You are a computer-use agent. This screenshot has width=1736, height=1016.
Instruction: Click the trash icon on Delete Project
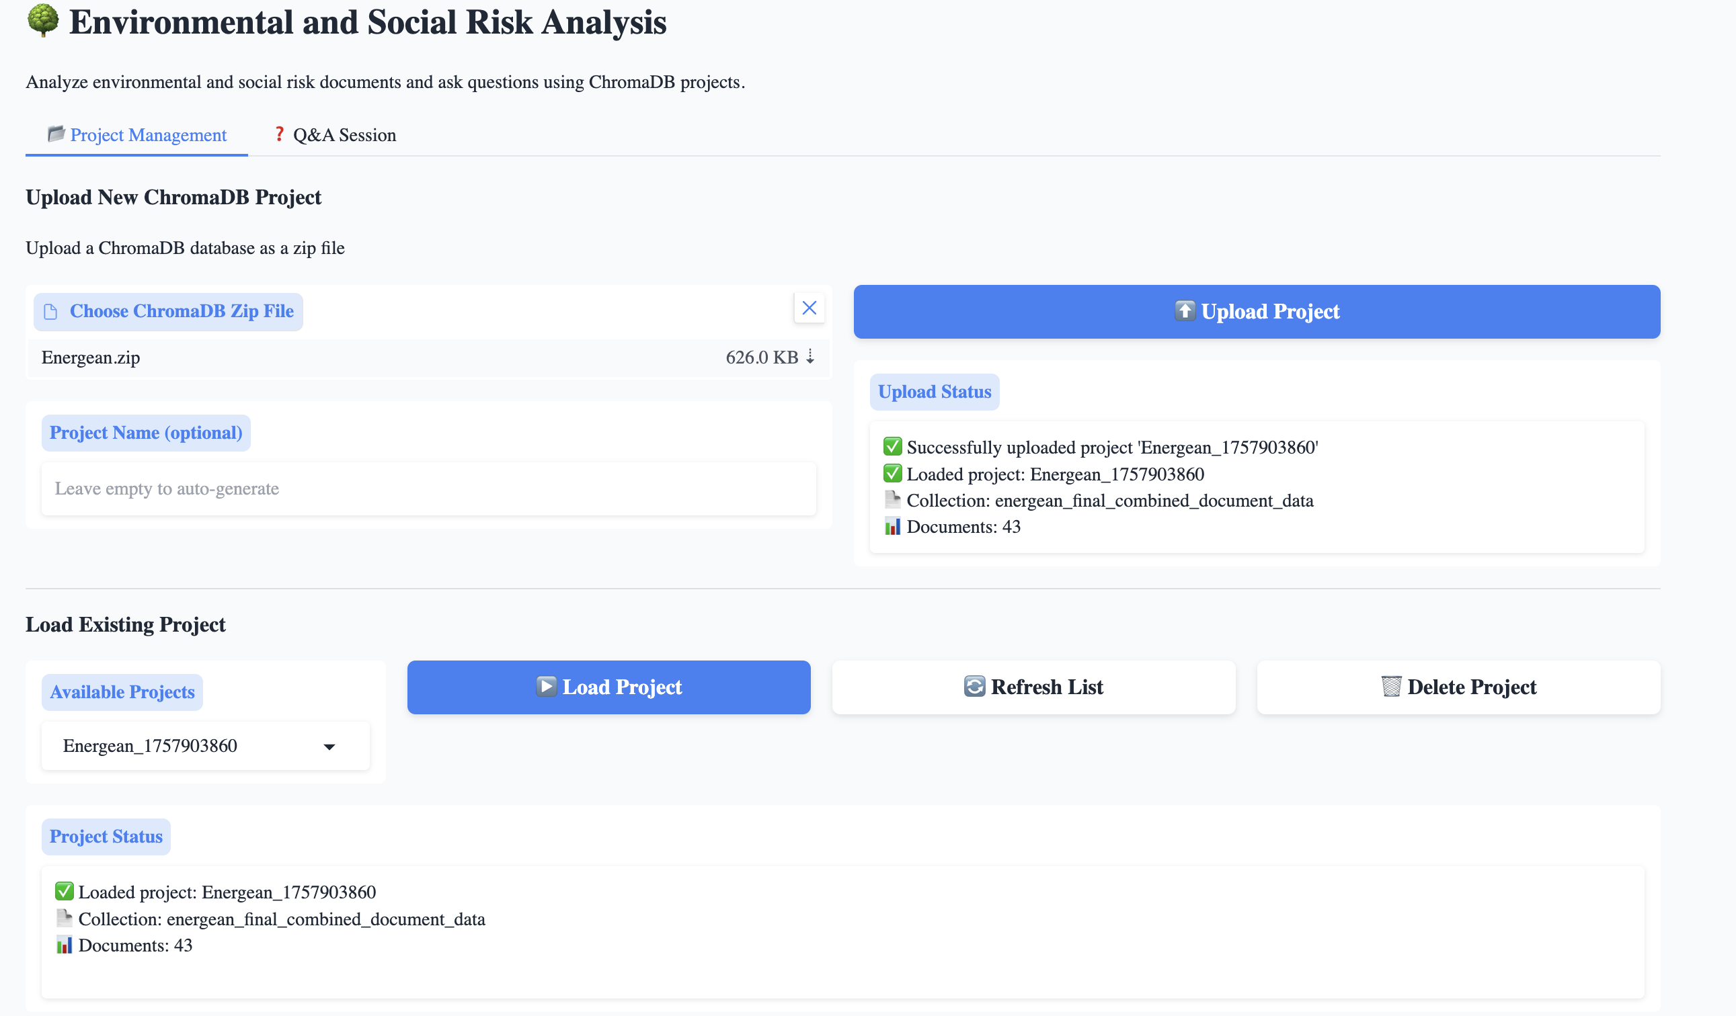pyautogui.click(x=1391, y=686)
